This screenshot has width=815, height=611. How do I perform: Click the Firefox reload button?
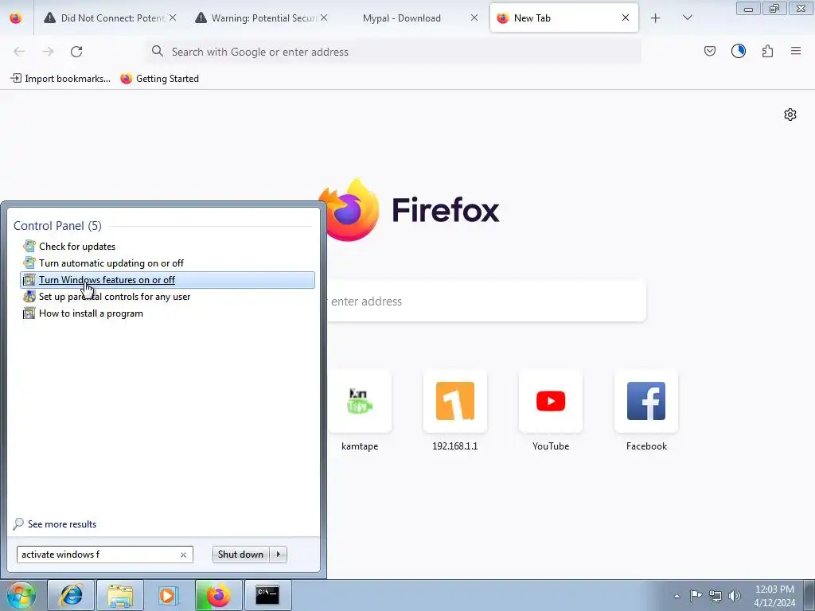tap(76, 52)
